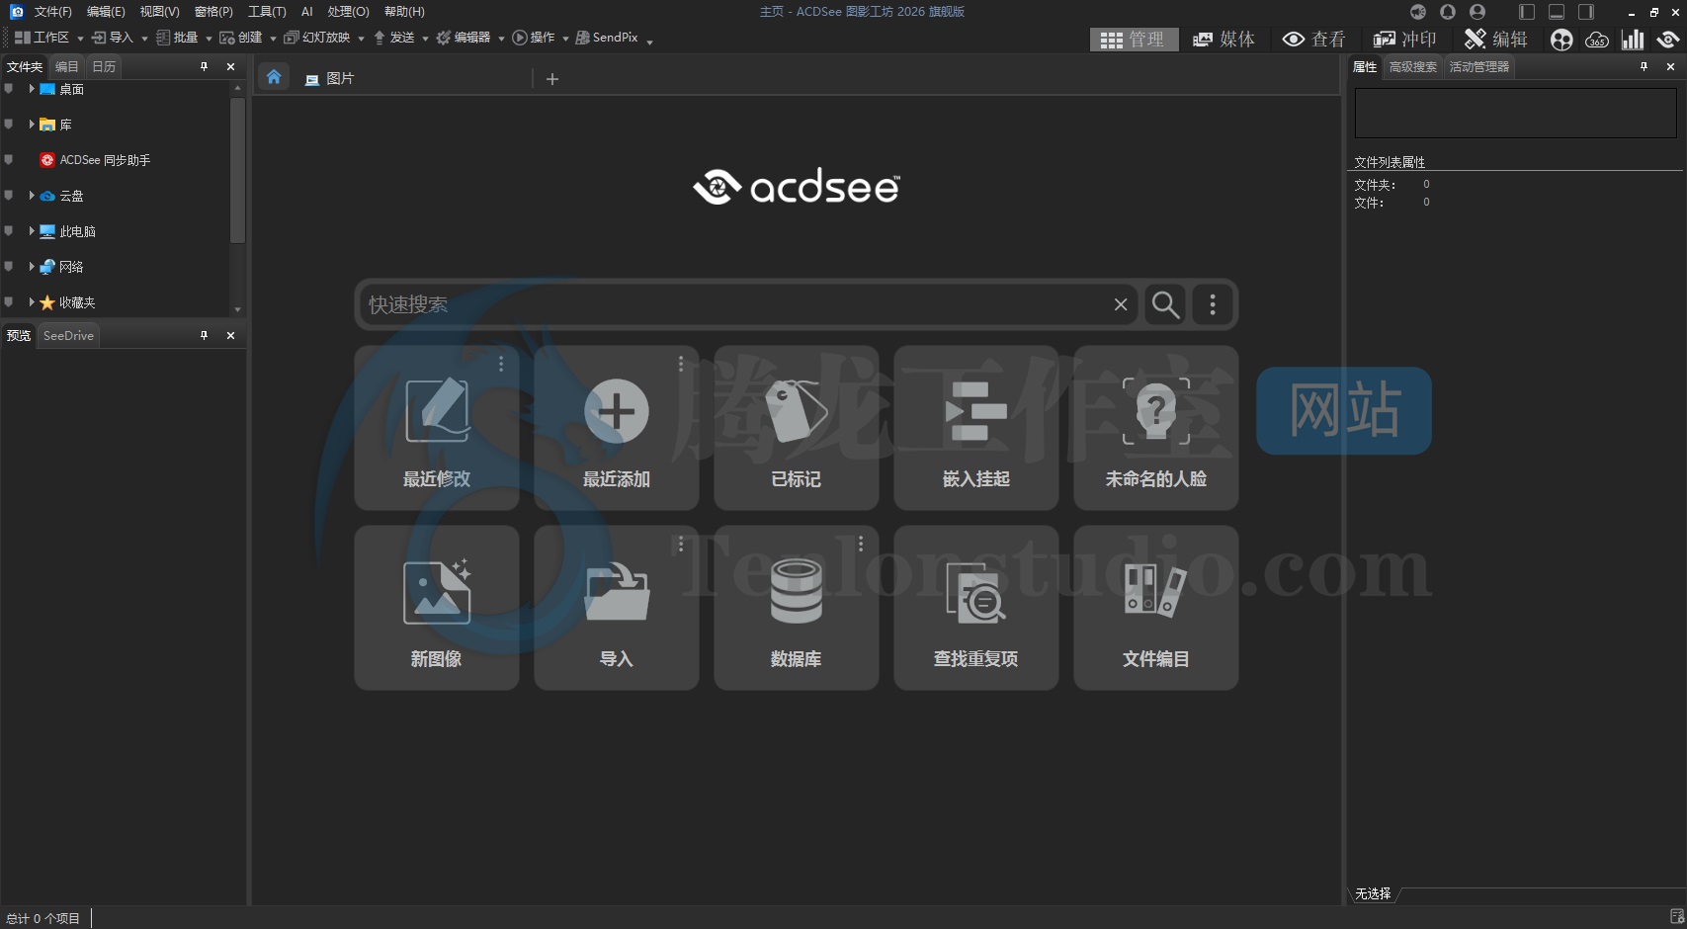Open the 数据库 tile
1687x929 pixels.
796,608
